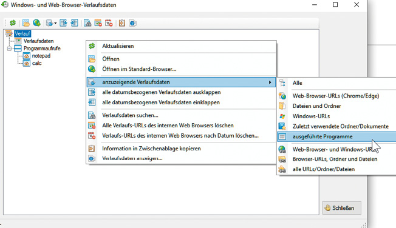Viewport: 396px width, 228px height.
Task: Choose Aktualisieren from the context menu
Action: (x=181, y=46)
